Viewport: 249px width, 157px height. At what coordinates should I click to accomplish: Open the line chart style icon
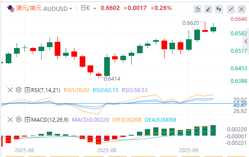pos(198,9)
